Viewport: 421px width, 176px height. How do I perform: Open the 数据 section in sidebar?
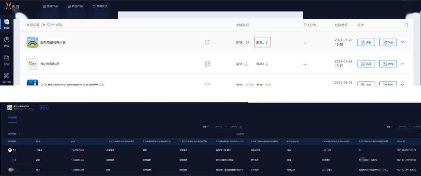pos(7,42)
